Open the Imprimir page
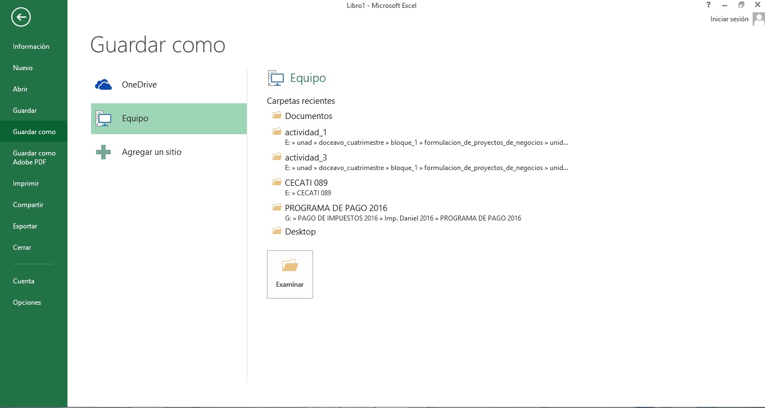 26,184
